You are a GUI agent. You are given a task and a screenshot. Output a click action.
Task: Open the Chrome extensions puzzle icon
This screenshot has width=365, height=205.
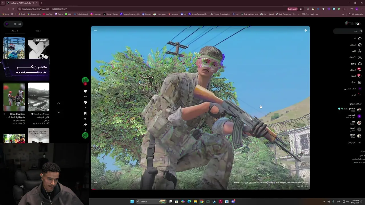(344, 9)
